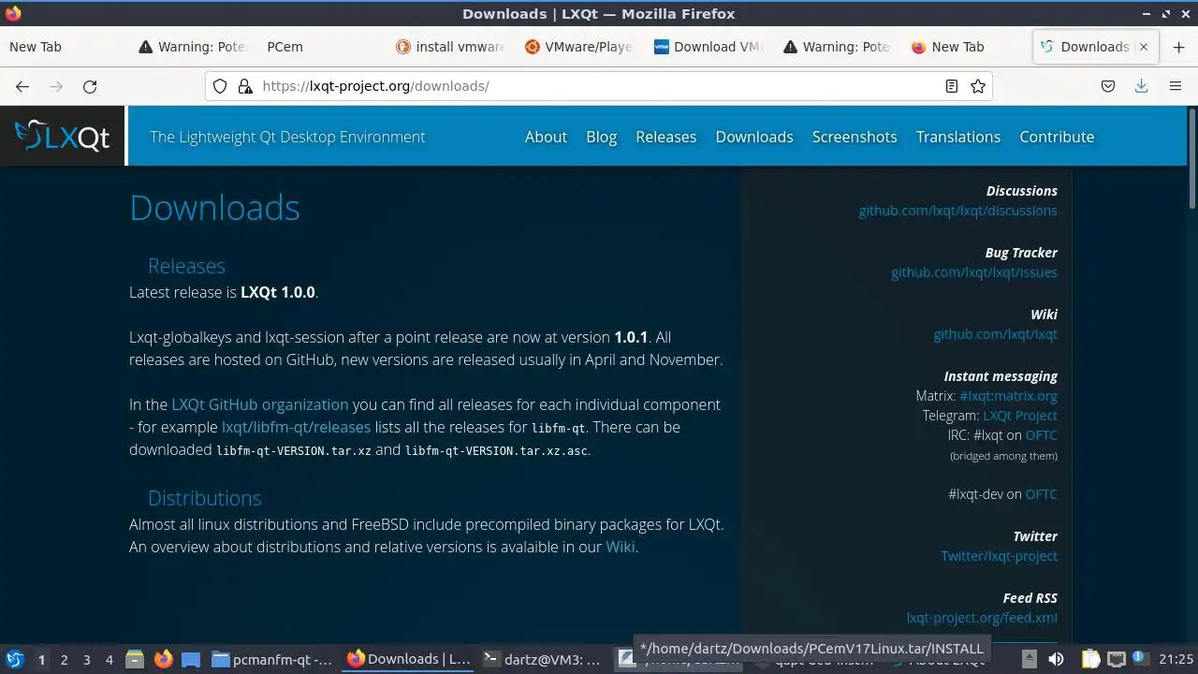The image size is (1198, 674).
Task: Open the Contribute nav item
Action: coord(1057,137)
